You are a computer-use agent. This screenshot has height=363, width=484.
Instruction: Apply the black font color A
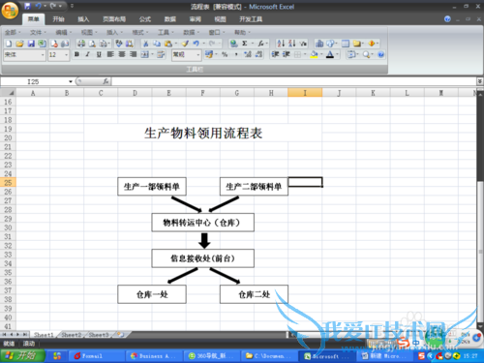[x=330, y=54]
